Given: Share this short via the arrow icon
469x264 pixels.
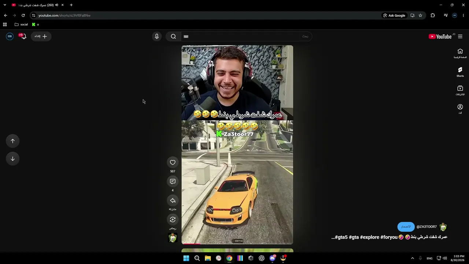Looking at the screenshot, I should tap(173, 201).
